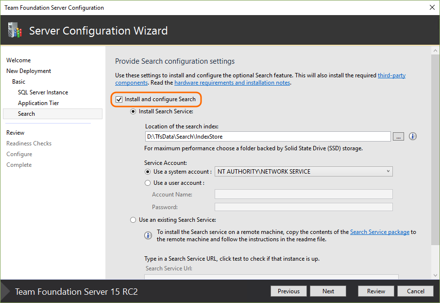Select Use an existing Search Service

134,220
